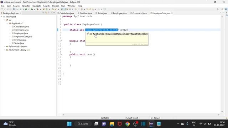Screen dimensions: 228x128
Task: Expand the JRE System Library node
Action: click(4, 50)
